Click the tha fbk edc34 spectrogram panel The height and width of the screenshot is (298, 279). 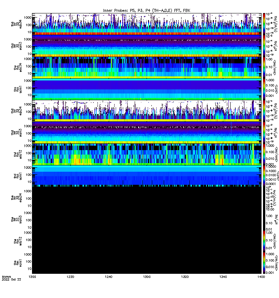[x=147, y=67]
